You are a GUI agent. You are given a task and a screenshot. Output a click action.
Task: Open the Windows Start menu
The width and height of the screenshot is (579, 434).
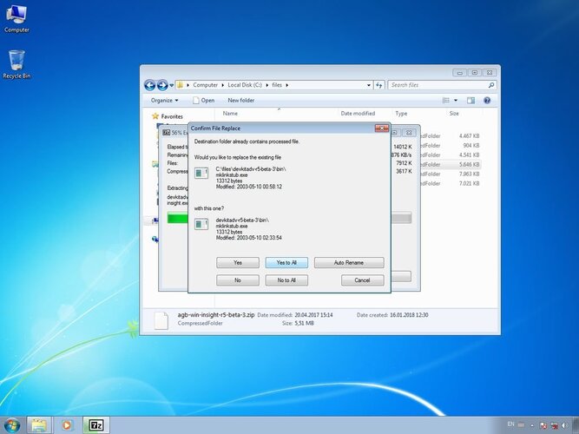[x=12, y=425]
